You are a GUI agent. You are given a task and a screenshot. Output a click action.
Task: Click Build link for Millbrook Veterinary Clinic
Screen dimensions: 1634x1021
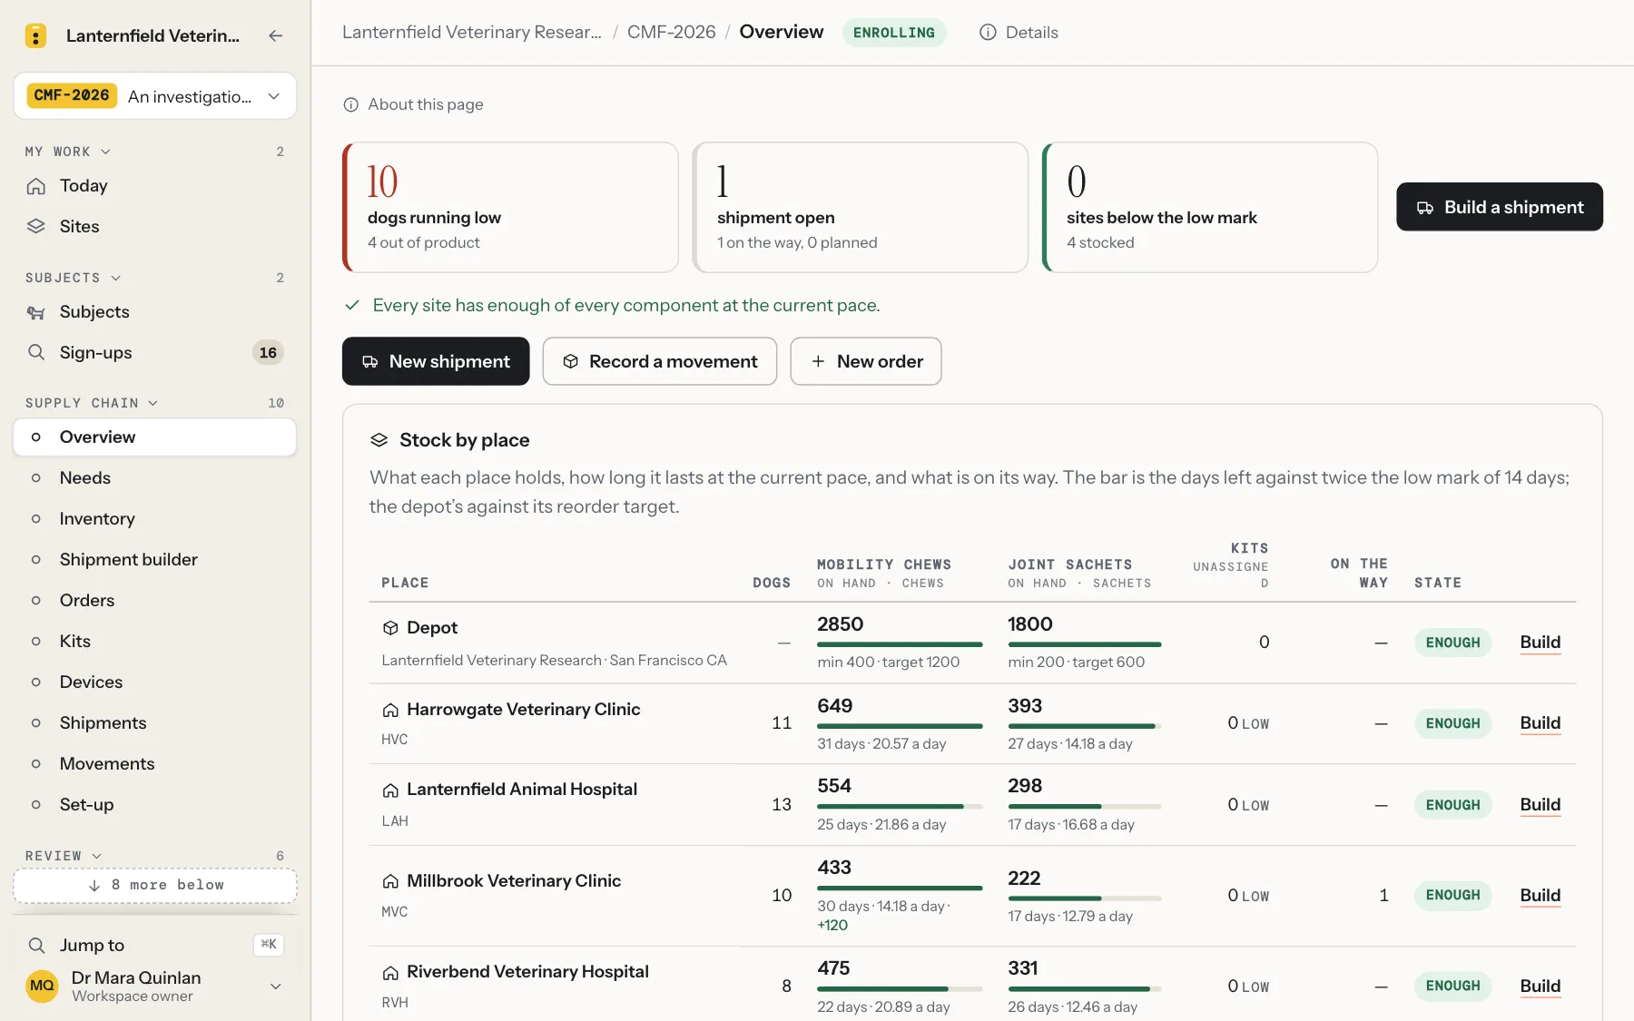pyautogui.click(x=1540, y=896)
